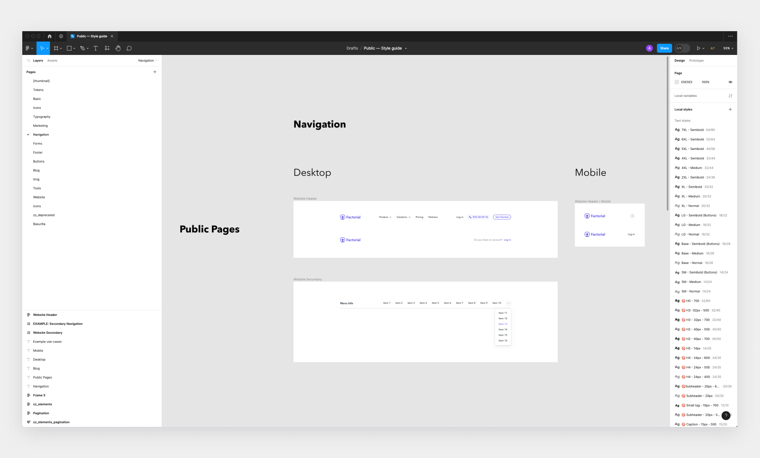
Task: Expand the Pen tool options arrow
Action: point(88,48)
